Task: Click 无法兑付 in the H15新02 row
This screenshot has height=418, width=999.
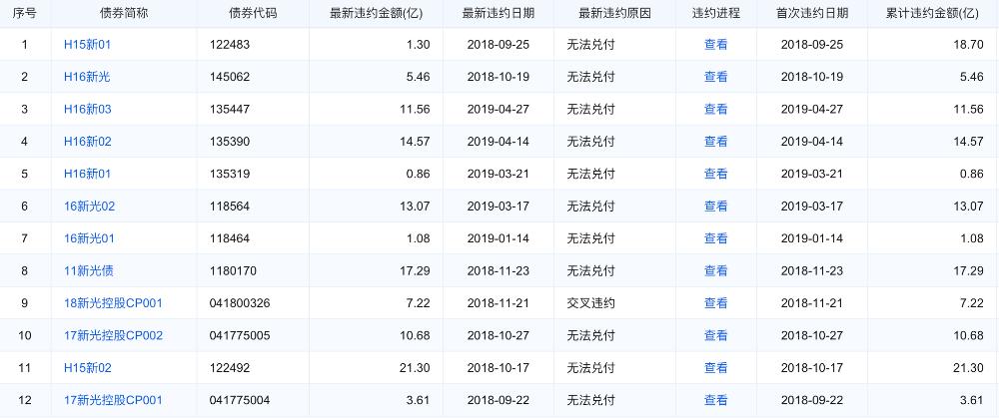Action: [x=590, y=368]
